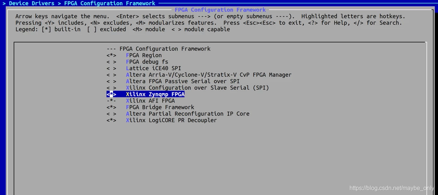The height and width of the screenshot is (195, 438).
Task: Click FPGA Configuration Framework in the breadcrumb
Action: coord(110,3)
